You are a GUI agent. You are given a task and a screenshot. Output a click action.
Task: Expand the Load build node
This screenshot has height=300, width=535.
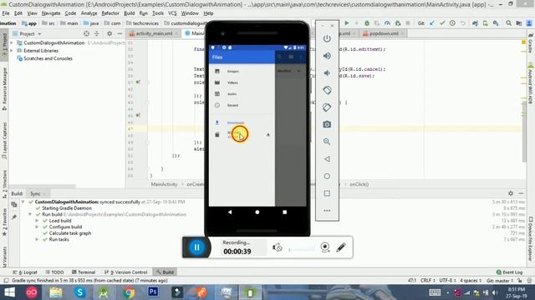click(x=37, y=221)
